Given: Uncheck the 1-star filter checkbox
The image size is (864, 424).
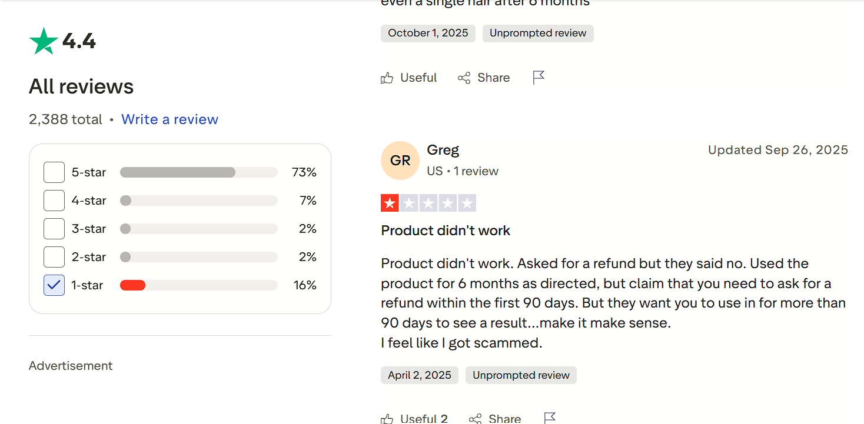Looking at the screenshot, I should coord(54,285).
